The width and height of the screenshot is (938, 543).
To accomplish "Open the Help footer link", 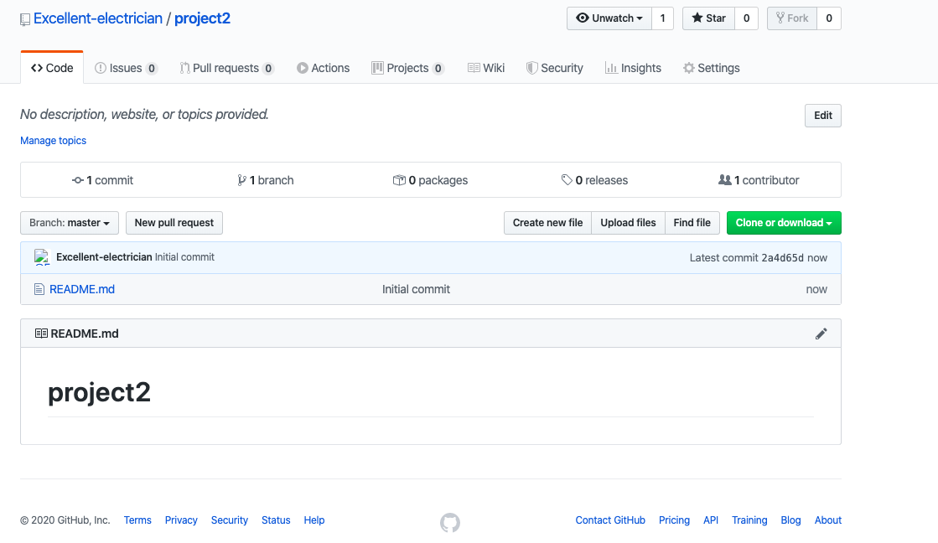I will 314,520.
